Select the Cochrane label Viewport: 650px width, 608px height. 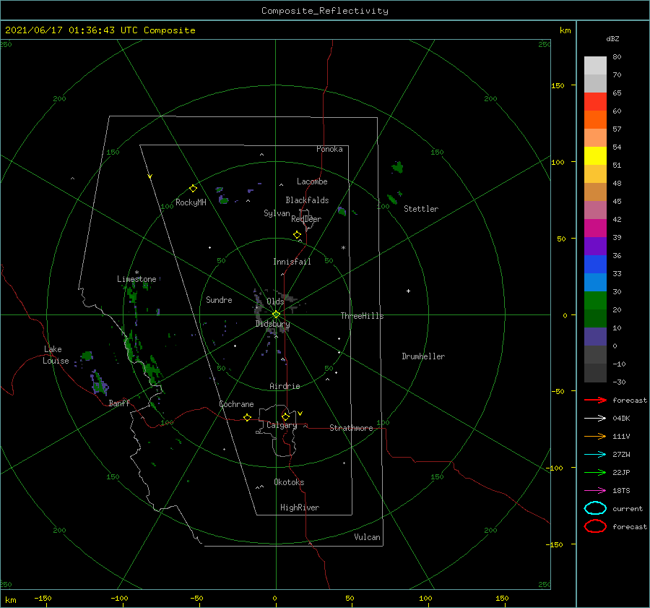point(236,404)
